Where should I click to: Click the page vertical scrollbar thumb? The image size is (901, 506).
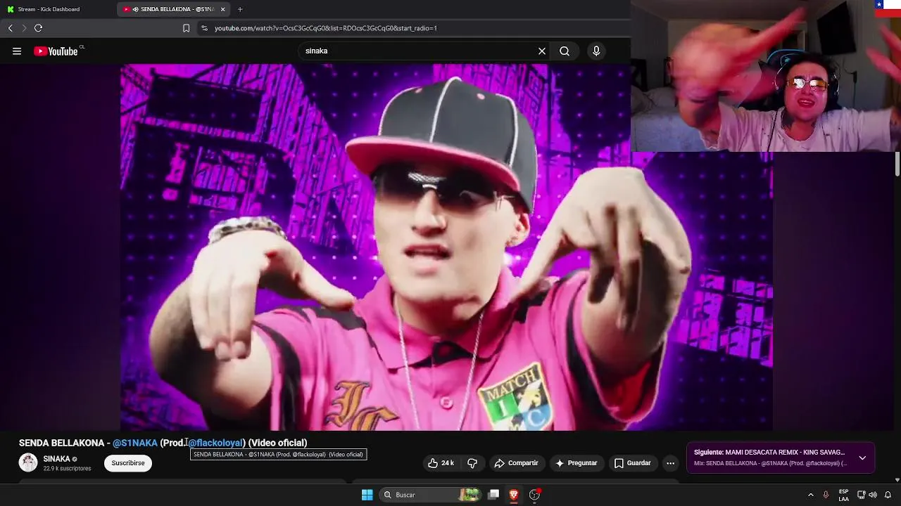pyautogui.click(x=897, y=164)
